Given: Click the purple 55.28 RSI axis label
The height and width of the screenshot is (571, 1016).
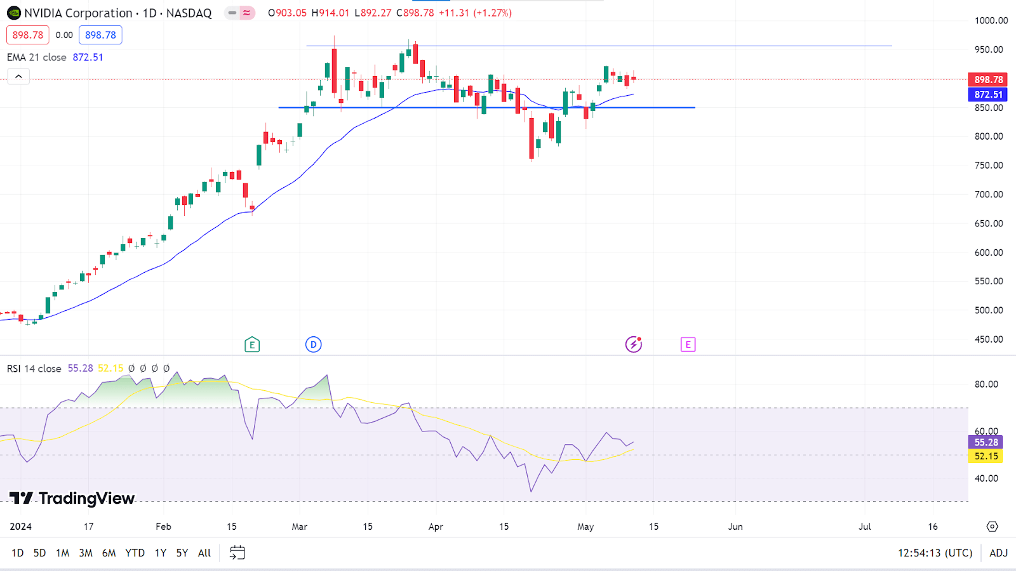Looking at the screenshot, I should click(986, 442).
